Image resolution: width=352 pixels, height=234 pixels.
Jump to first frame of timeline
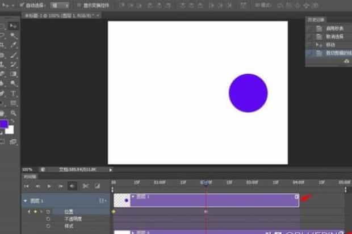coord(26,186)
